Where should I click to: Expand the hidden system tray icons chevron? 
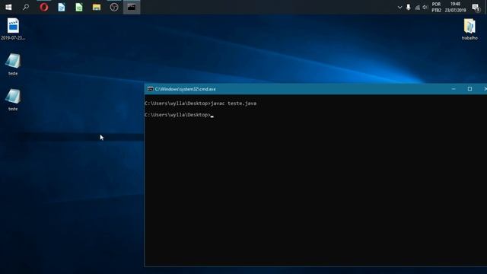coord(399,7)
